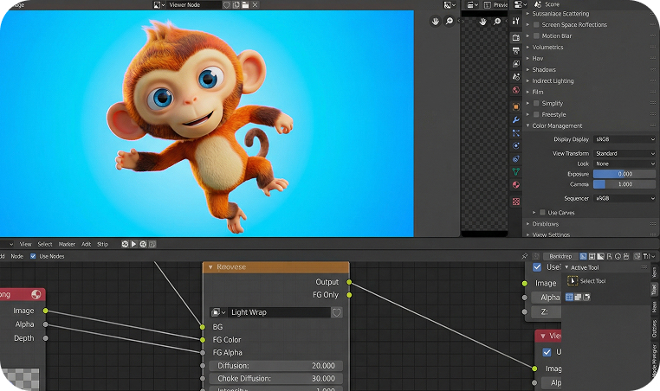Open the checkered Texture properties icon
This screenshot has height=391, width=660.
pyautogui.click(x=515, y=201)
